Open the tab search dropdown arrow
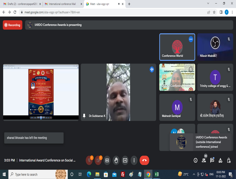 click(x=208, y=3)
